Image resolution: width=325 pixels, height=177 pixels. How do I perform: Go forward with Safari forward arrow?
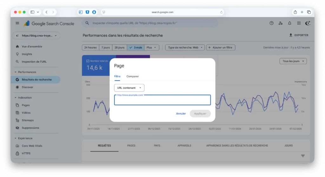pos(53,12)
